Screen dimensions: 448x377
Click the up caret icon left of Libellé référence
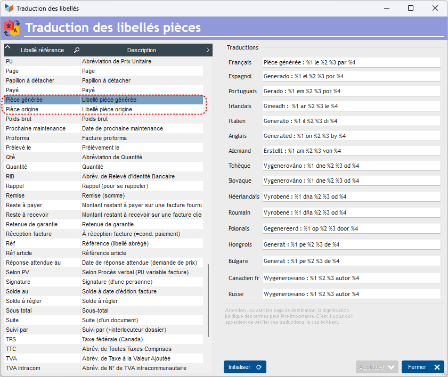[x=8, y=48]
